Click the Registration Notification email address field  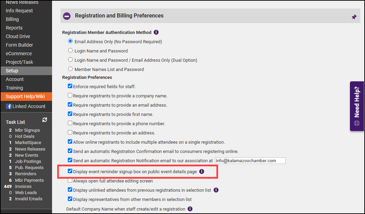250,160
